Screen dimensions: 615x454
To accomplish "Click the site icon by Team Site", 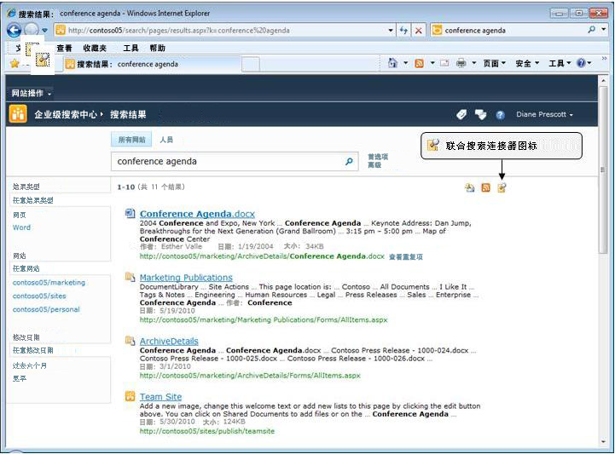I will coord(130,396).
